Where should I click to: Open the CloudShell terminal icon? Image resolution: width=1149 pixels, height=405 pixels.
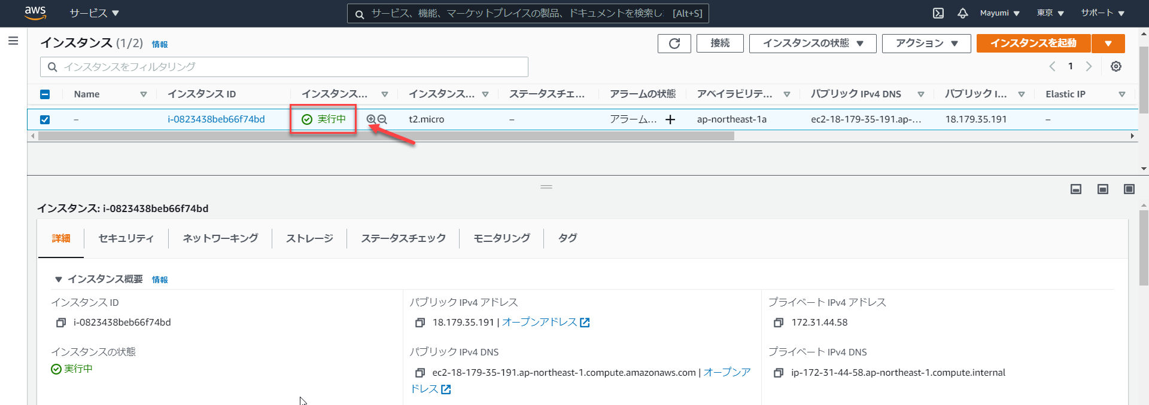coord(938,13)
